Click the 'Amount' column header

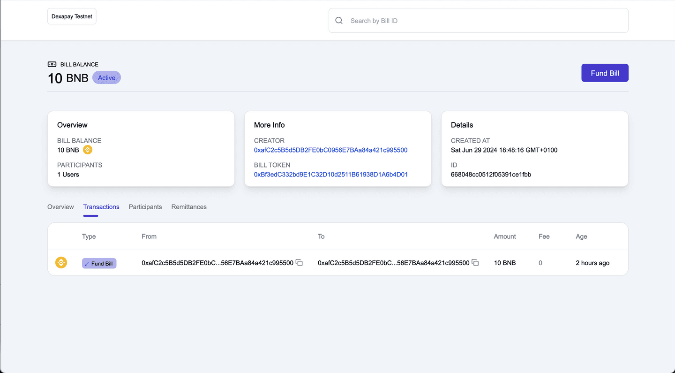coord(505,236)
